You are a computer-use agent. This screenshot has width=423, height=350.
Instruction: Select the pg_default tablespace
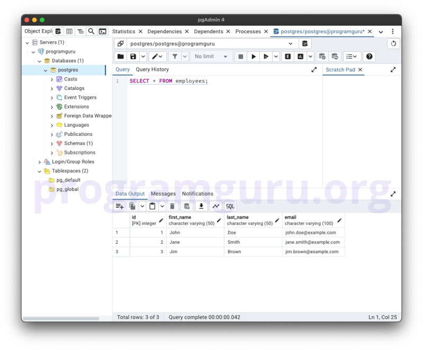click(x=68, y=180)
